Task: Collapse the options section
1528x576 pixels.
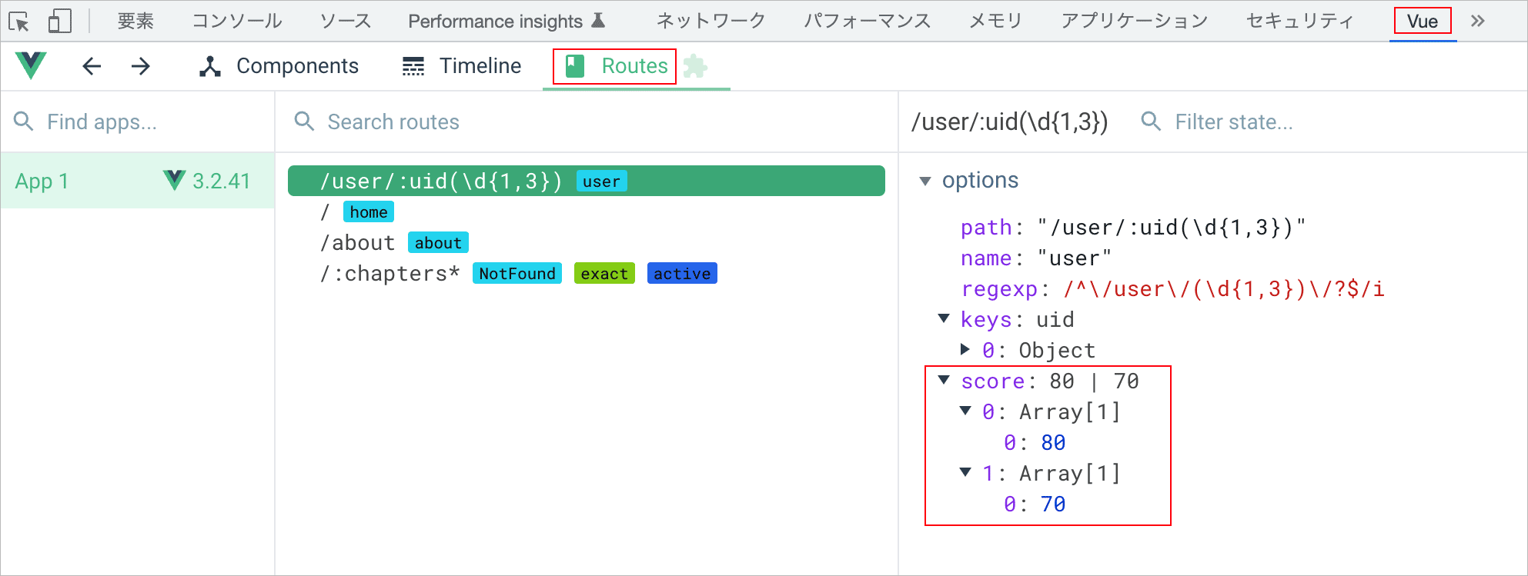Action: [925, 181]
